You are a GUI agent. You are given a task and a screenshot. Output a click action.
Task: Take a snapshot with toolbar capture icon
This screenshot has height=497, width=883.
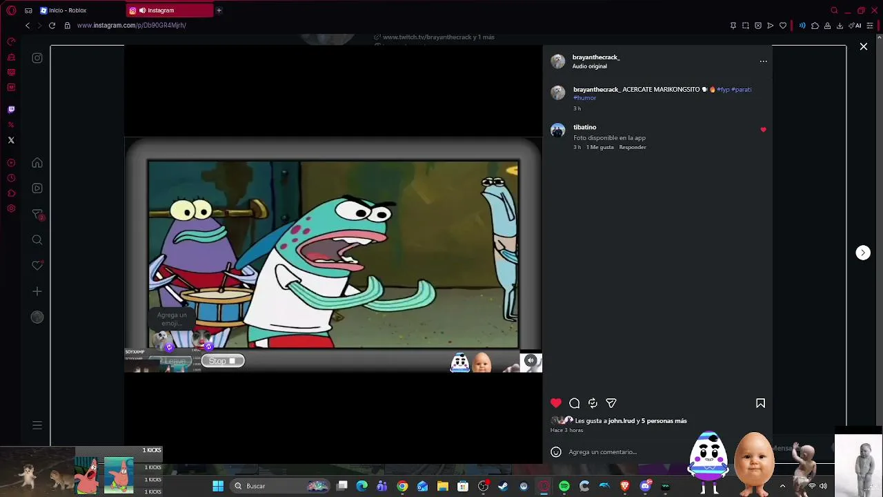tap(745, 26)
